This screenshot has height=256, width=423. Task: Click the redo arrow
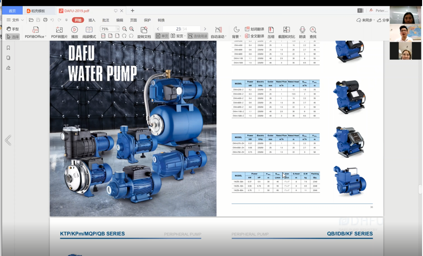[59, 20]
